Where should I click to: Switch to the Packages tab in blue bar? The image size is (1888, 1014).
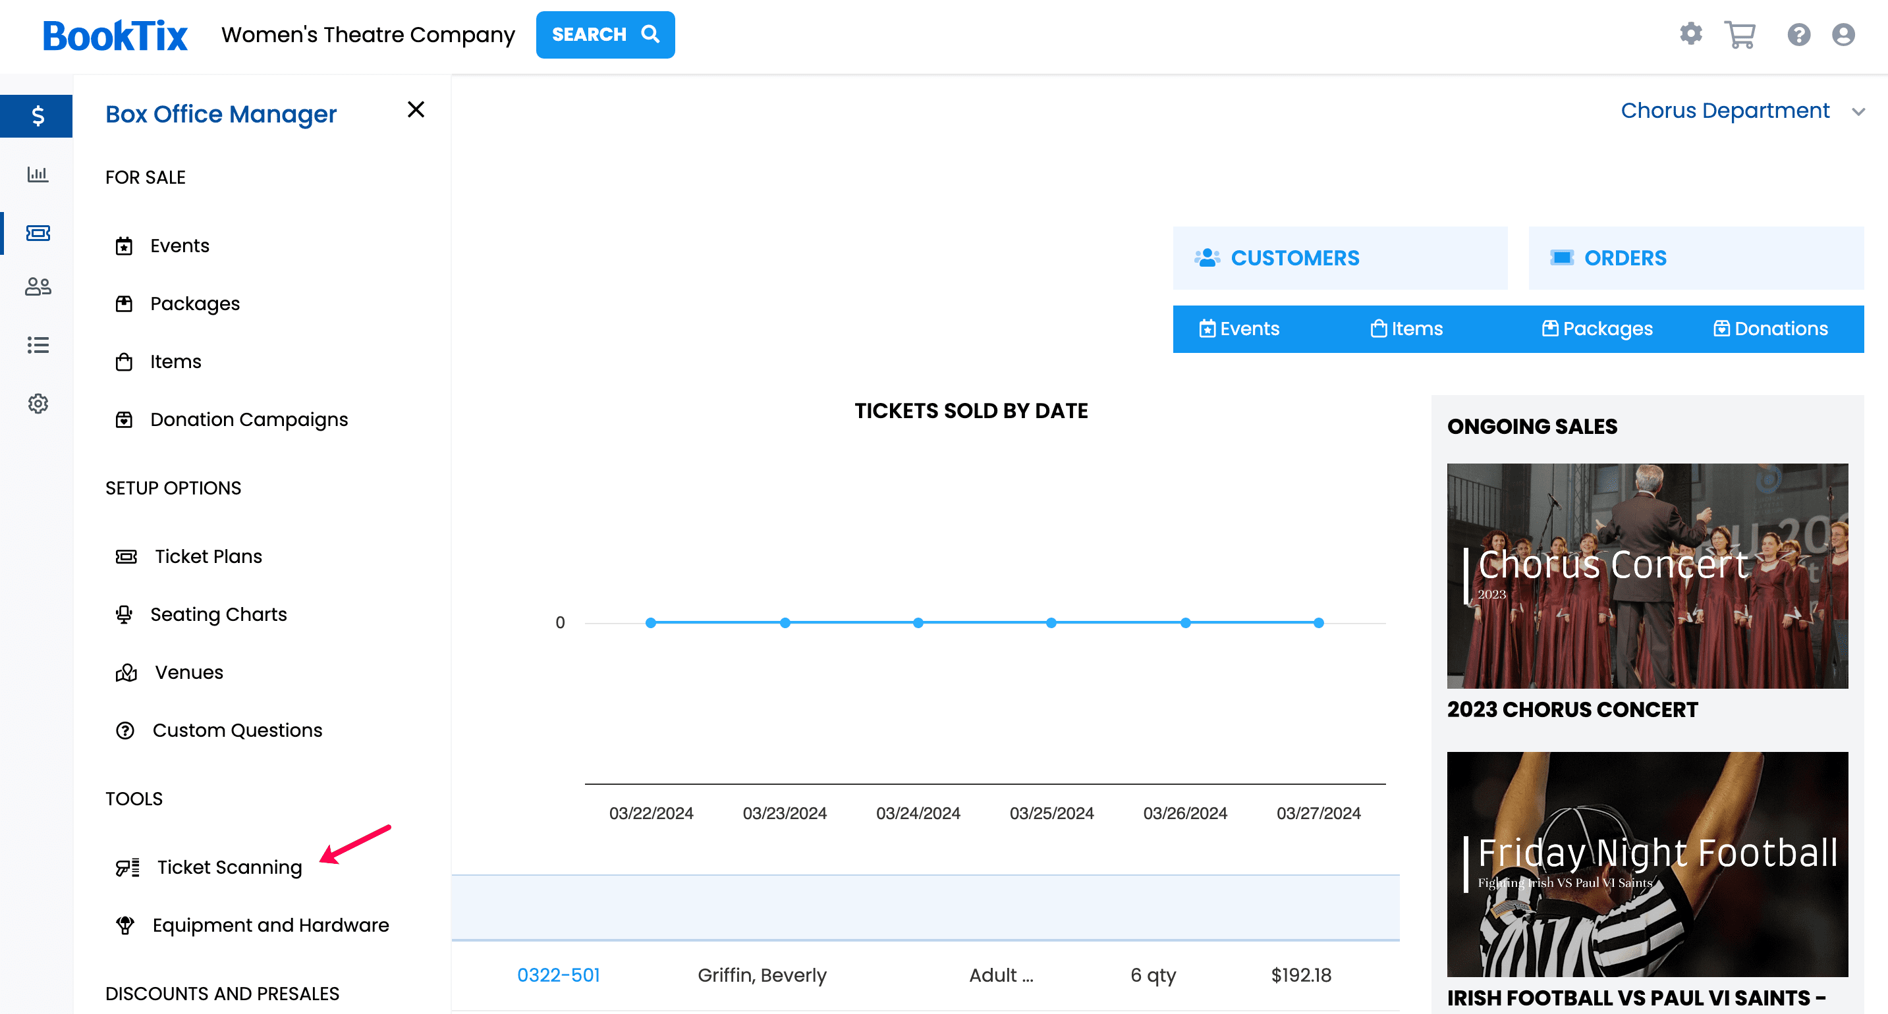pyautogui.click(x=1597, y=329)
